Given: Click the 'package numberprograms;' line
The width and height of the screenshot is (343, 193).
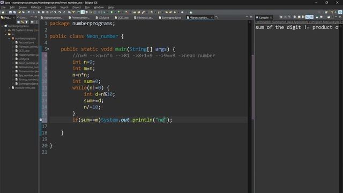Looking at the screenshot, I should (82, 24).
